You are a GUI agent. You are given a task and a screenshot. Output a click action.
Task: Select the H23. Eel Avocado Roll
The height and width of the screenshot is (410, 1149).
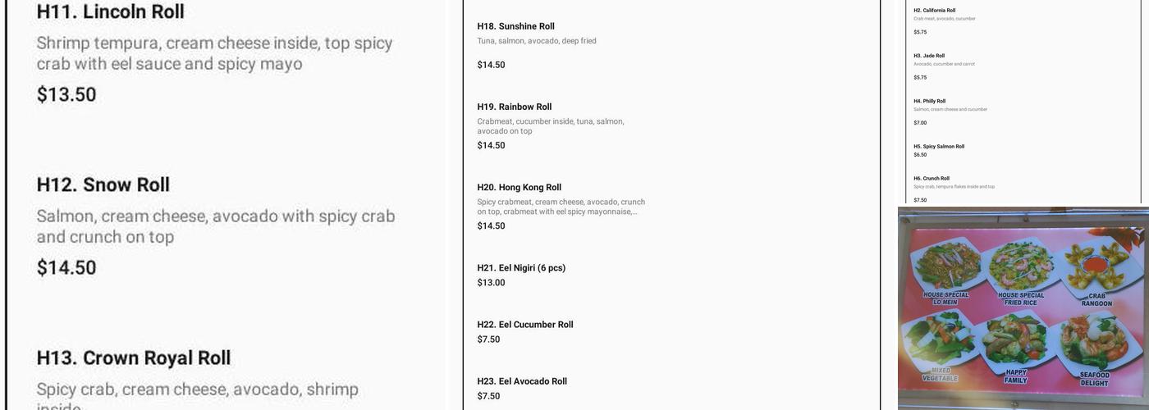point(522,381)
